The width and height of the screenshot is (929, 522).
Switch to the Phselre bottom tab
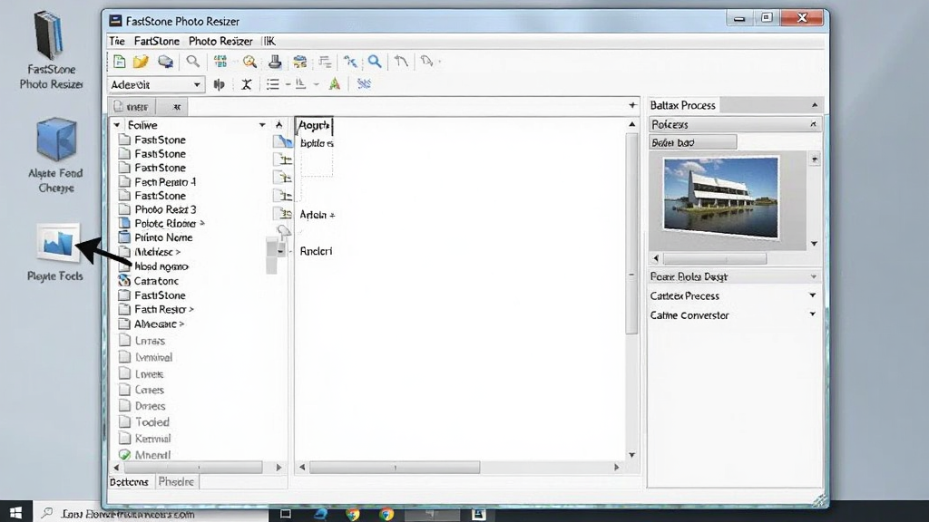(176, 482)
